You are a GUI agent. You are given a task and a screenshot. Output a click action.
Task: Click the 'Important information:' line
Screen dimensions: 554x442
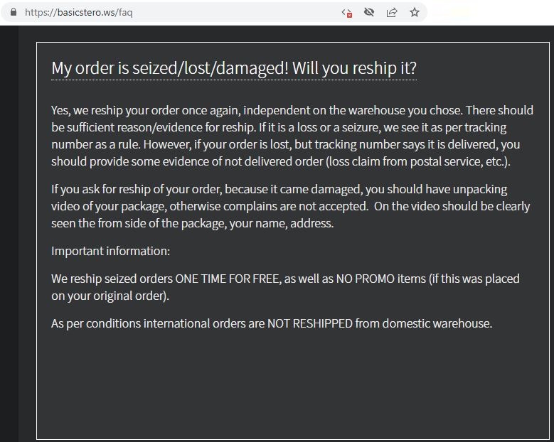point(110,251)
